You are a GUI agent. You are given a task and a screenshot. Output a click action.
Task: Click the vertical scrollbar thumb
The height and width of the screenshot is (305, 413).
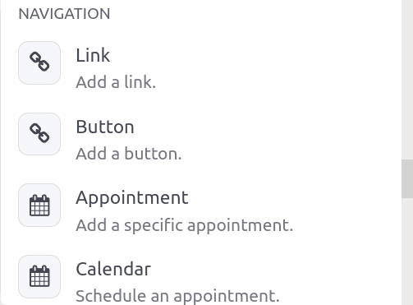(407, 178)
